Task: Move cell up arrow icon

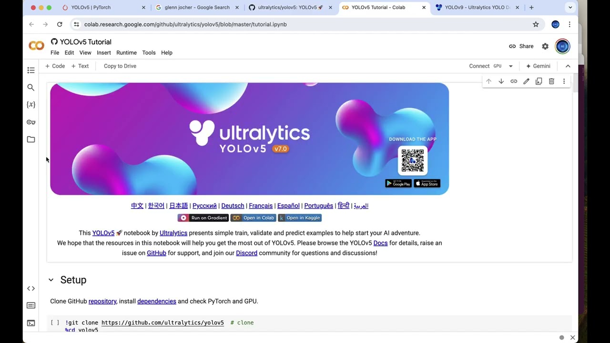Action: (x=488, y=81)
